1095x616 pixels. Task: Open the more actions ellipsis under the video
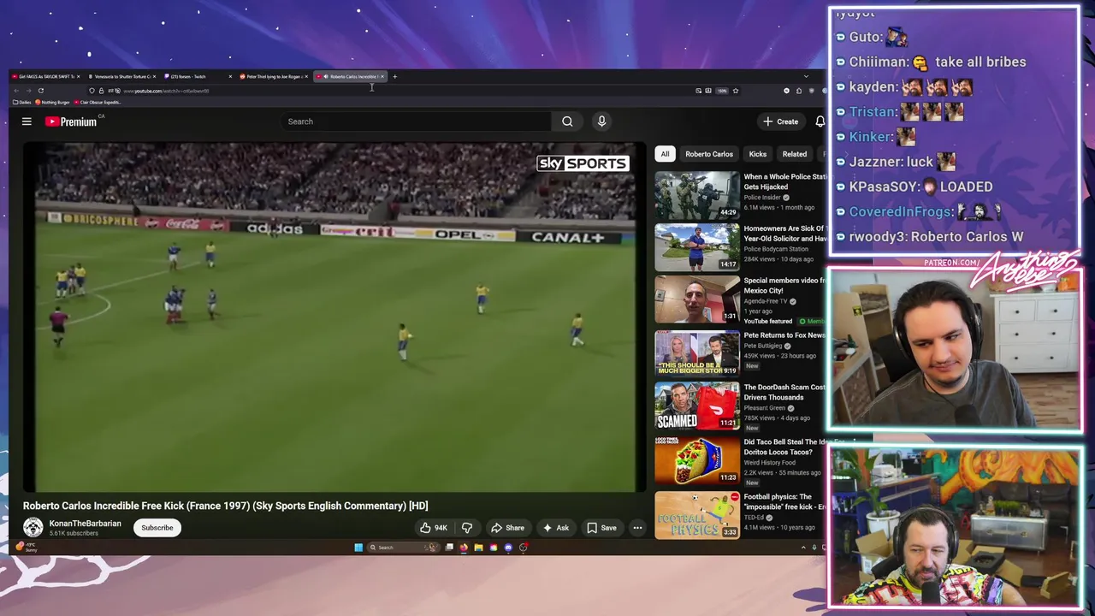pos(637,528)
